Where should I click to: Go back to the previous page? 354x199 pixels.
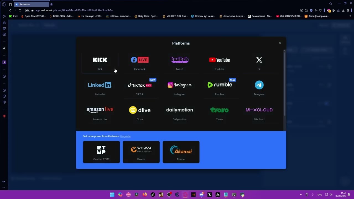tap(10, 10)
